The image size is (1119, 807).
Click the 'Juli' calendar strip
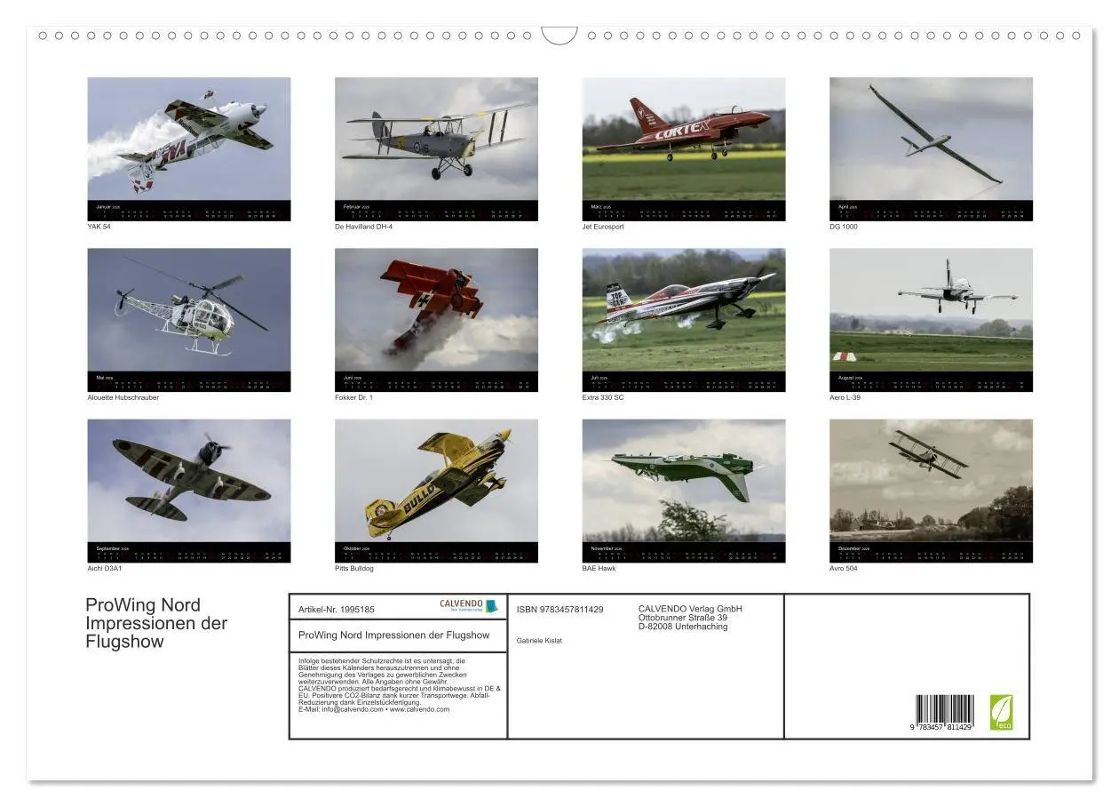(x=684, y=381)
